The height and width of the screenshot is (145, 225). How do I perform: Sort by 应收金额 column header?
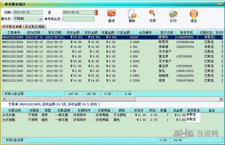tap(73, 33)
